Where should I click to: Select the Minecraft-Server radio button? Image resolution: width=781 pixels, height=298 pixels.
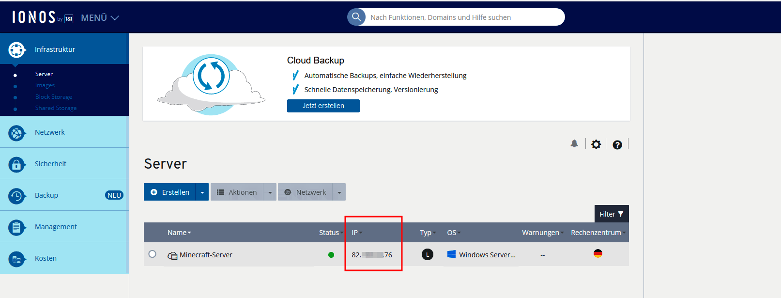pos(153,254)
